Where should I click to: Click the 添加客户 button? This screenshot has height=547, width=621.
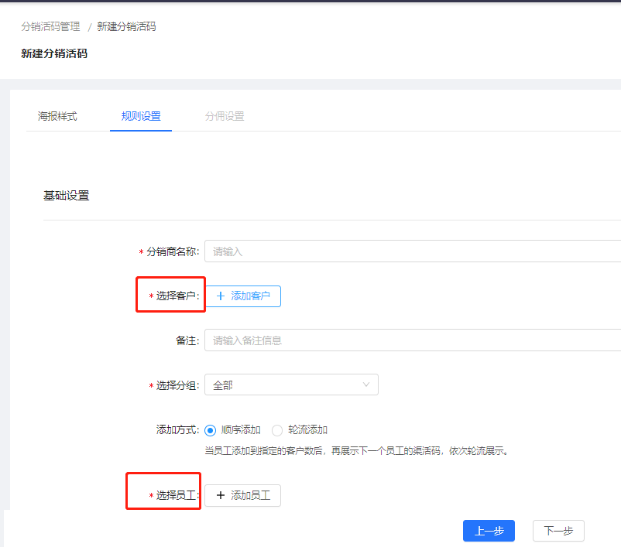tap(243, 296)
